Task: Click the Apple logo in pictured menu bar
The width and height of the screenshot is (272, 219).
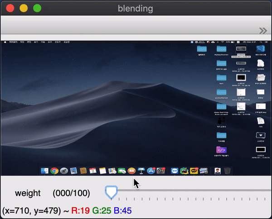Action: pyautogui.click(x=5, y=42)
